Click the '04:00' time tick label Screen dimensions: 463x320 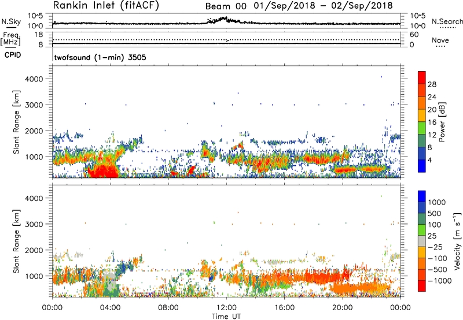[110, 308]
